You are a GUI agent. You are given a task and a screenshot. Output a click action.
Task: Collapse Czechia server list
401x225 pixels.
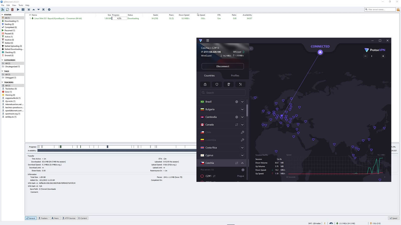242,163
